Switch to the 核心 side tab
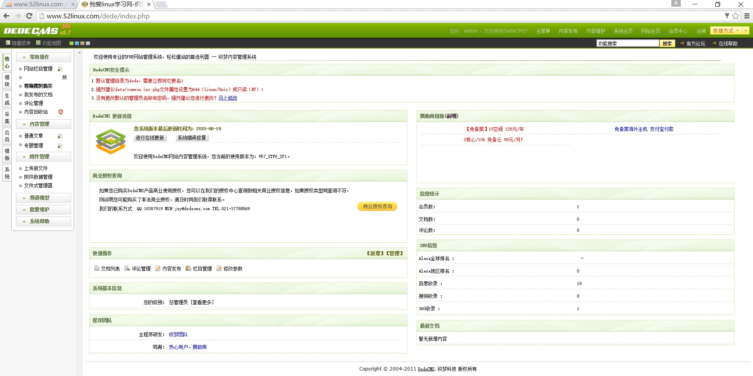 (7, 62)
